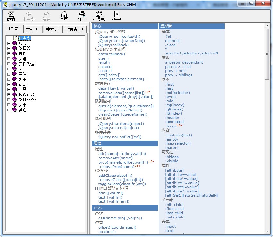Open the addClass(class|fn) link
The width and height of the screenshot is (273, 237).
pos(115,176)
